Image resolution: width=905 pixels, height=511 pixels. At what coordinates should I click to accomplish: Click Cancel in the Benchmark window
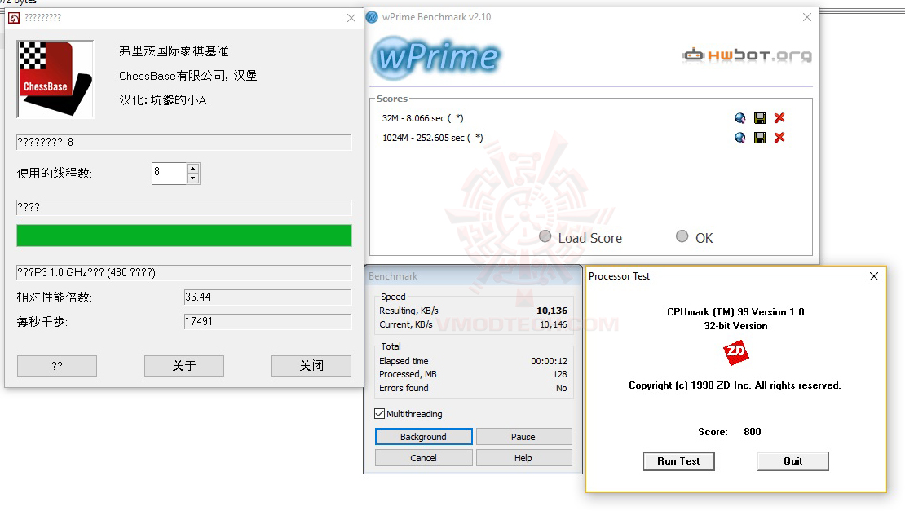click(424, 458)
